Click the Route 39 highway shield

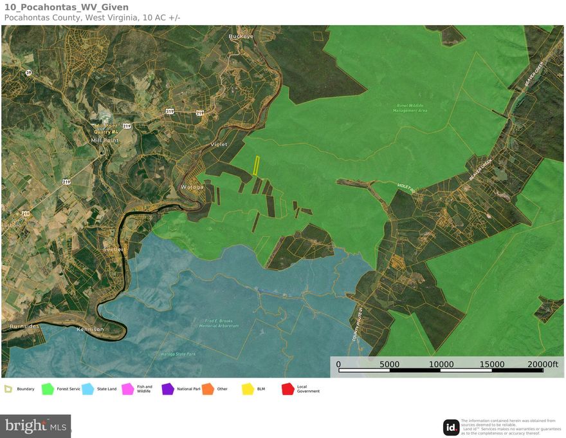pyautogui.click(x=28, y=73)
